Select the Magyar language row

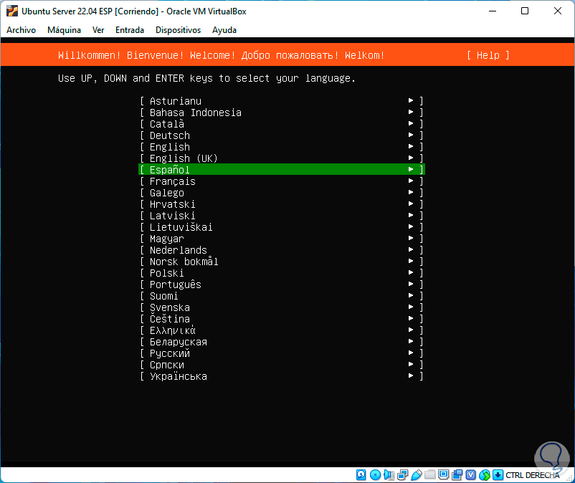[x=282, y=238]
